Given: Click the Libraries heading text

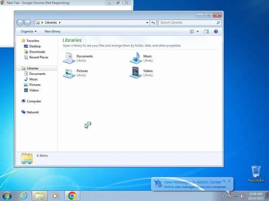Looking at the screenshot, I should (72, 40).
